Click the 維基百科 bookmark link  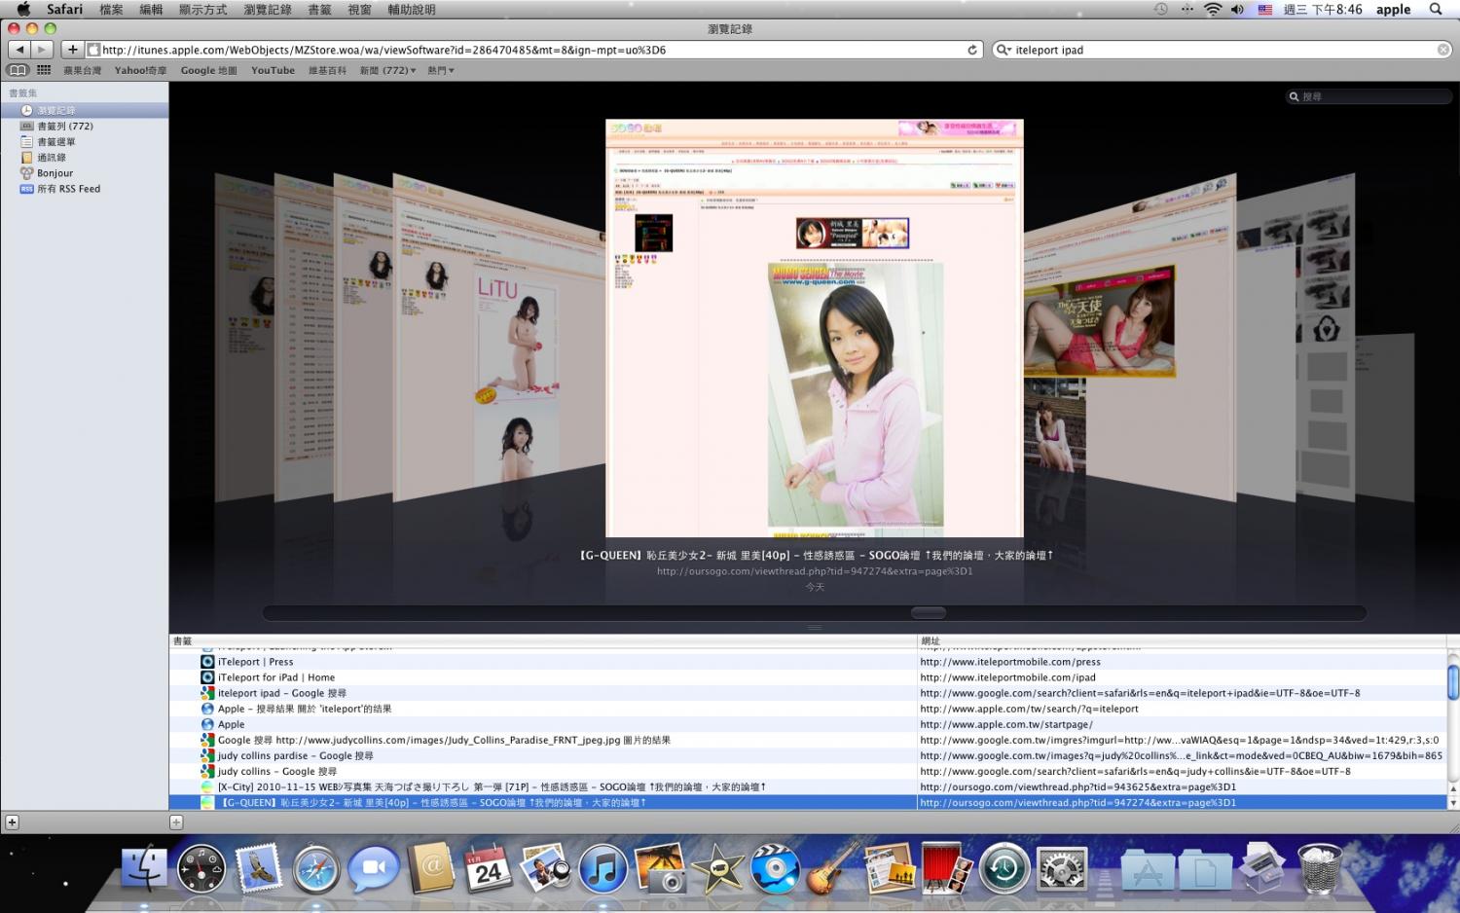[x=327, y=70]
